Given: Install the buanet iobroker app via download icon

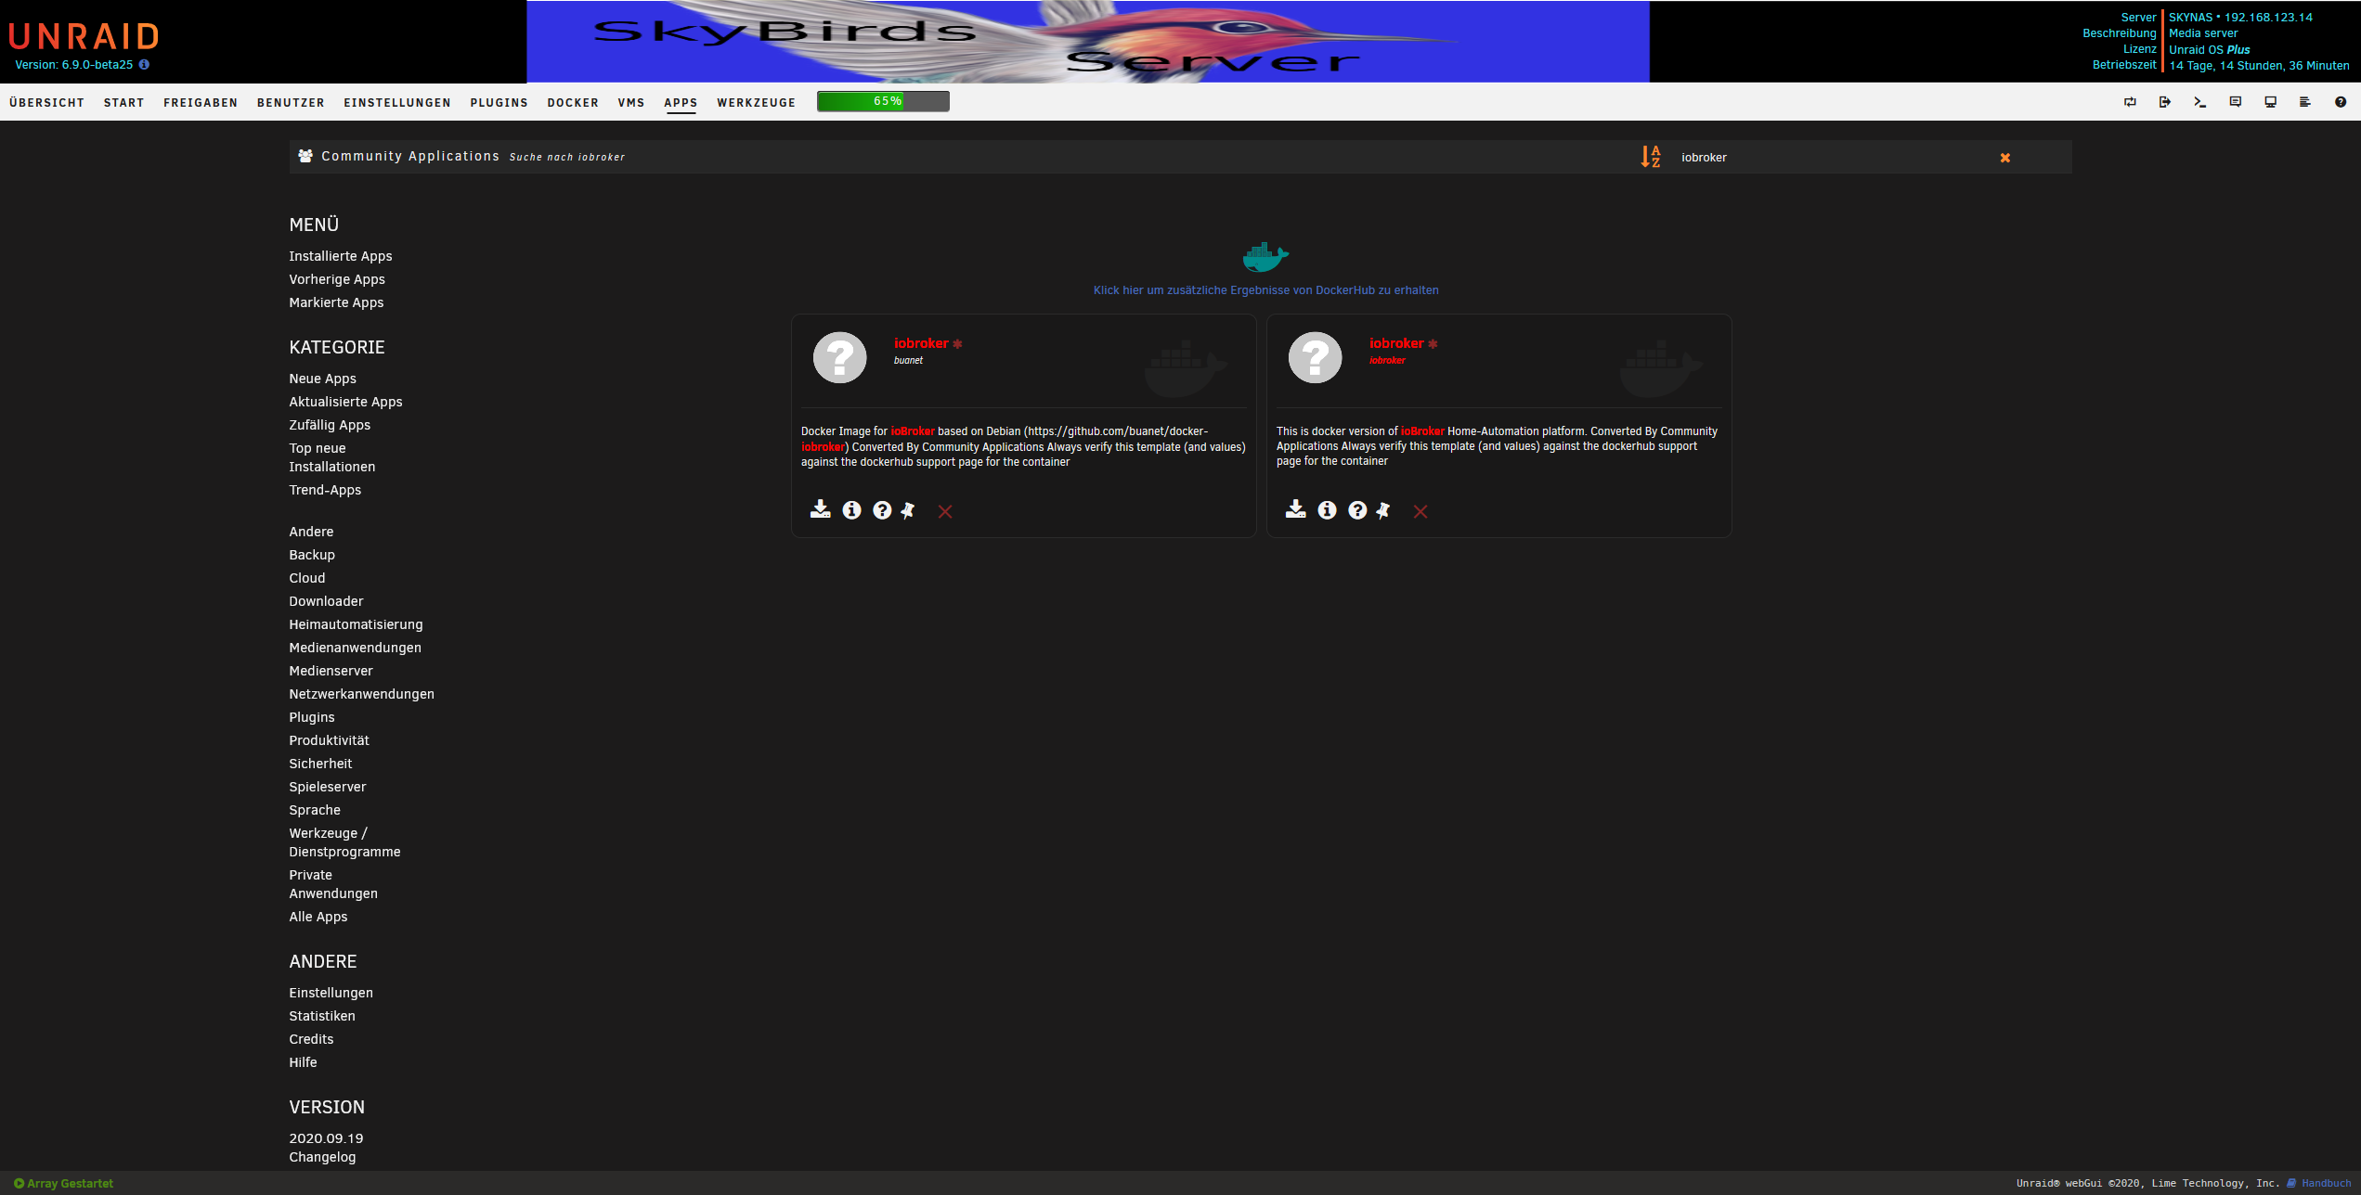Looking at the screenshot, I should [821, 509].
